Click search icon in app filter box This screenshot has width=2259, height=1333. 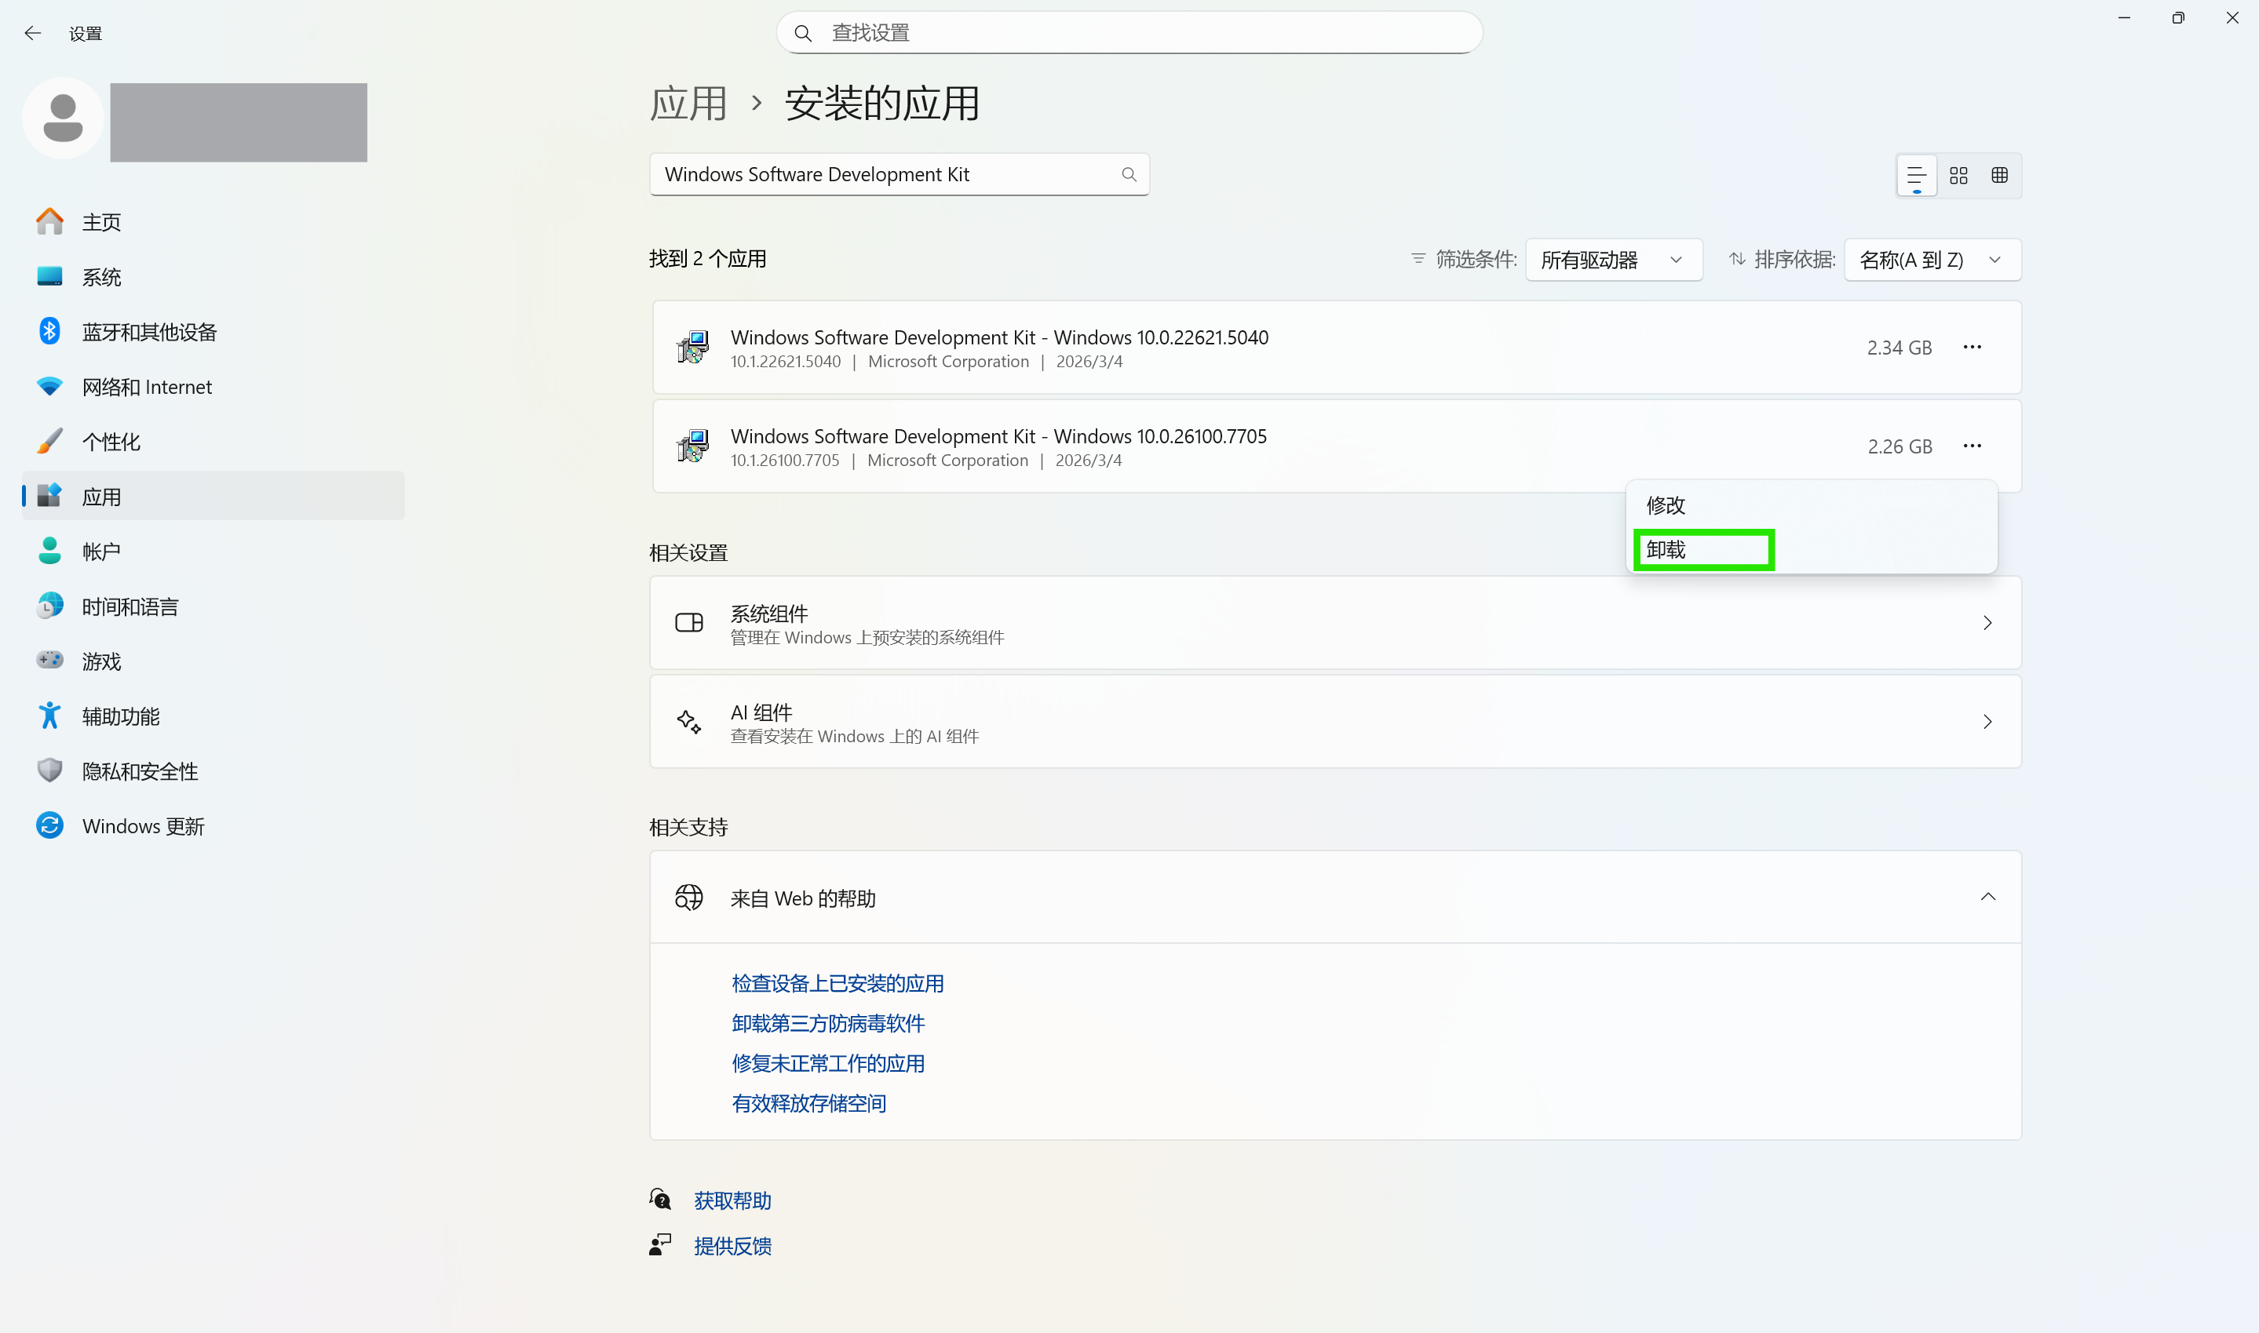[1129, 174]
